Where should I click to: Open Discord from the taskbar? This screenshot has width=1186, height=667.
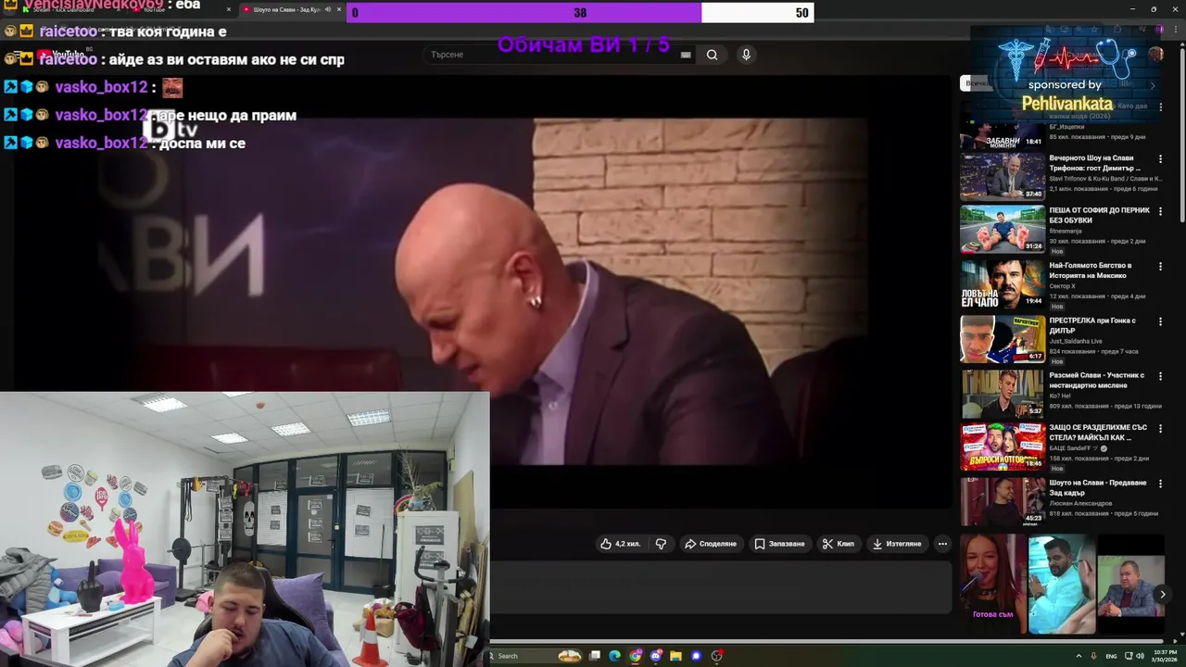656,656
